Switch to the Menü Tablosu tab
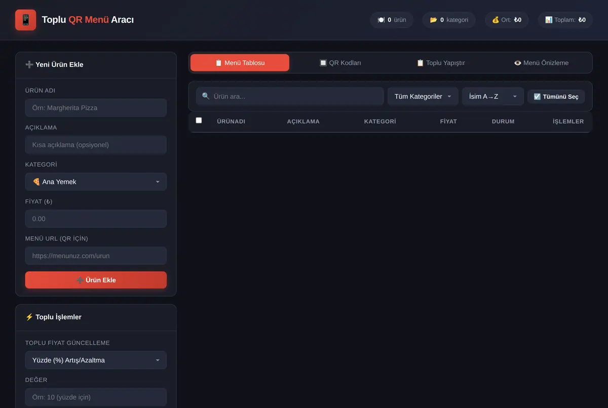 point(240,63)
